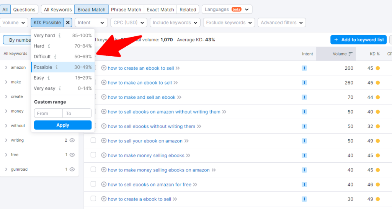Check box for 'how to create a ebook to sell'
The image size is (392, 209).
[93, 199]
